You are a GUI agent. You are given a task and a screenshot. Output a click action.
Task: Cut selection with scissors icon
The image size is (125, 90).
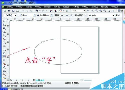tap(23, 11)
